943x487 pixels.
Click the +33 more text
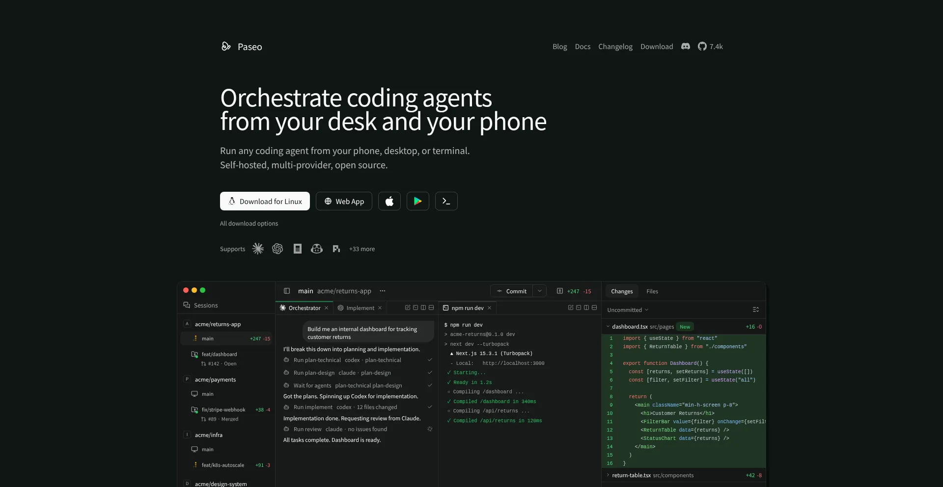coord(362,249)
